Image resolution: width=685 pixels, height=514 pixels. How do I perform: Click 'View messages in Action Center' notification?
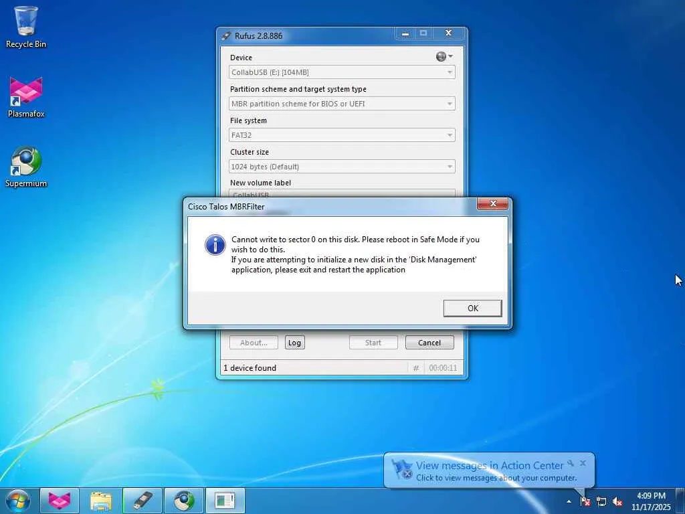point(489,466)
